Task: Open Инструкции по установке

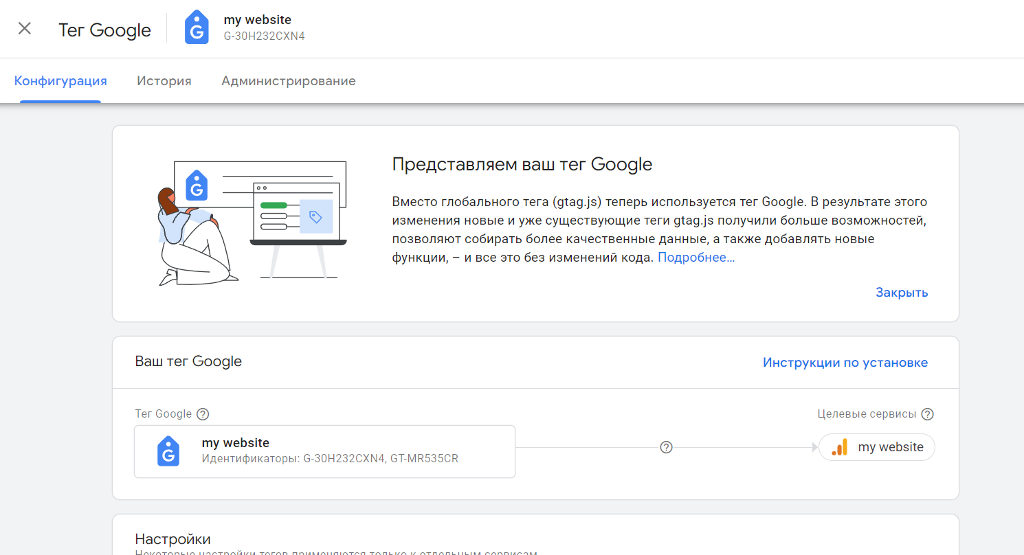Action: (845, 363)
